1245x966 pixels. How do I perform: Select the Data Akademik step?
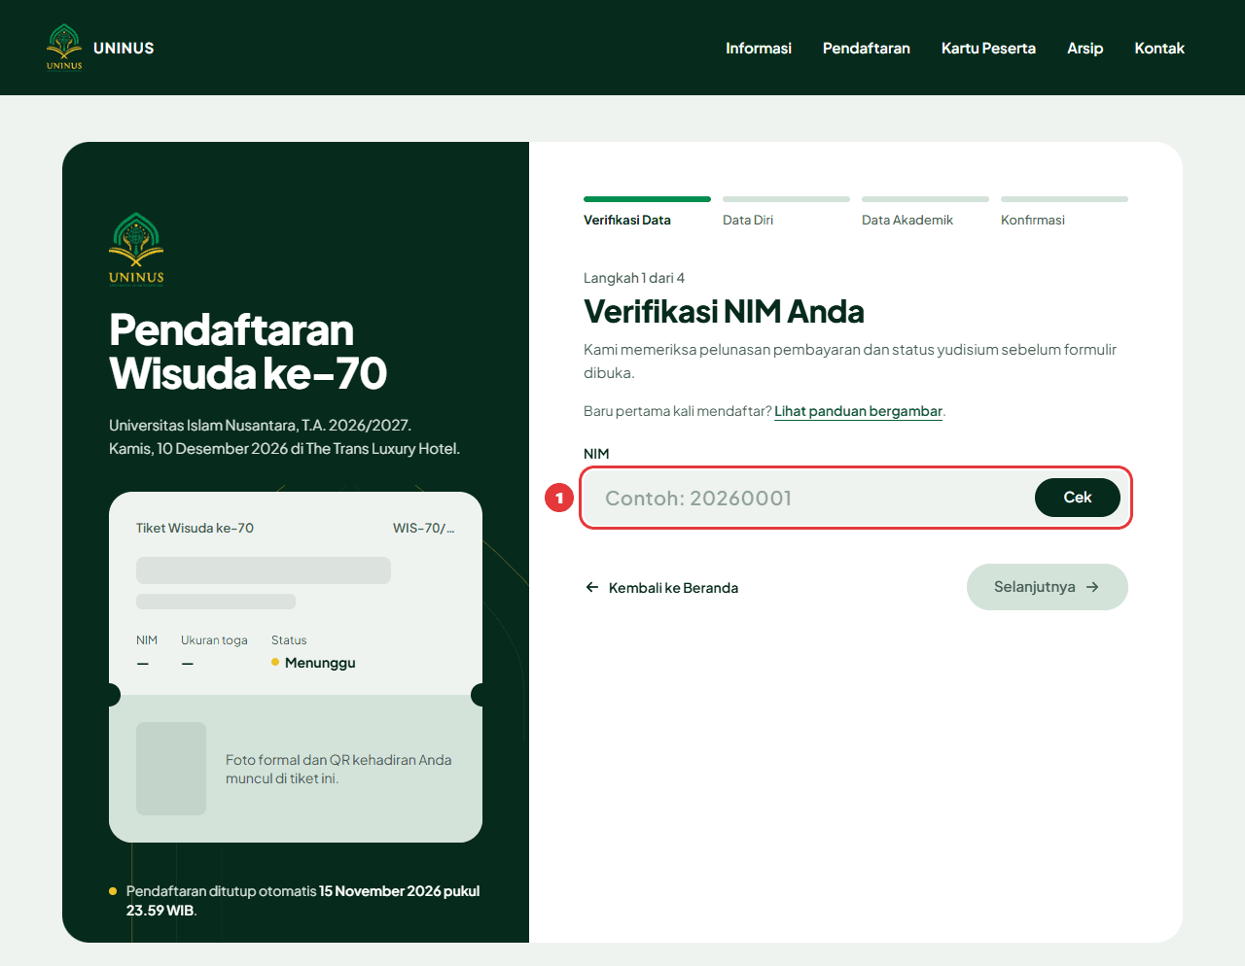click(925, 213)
